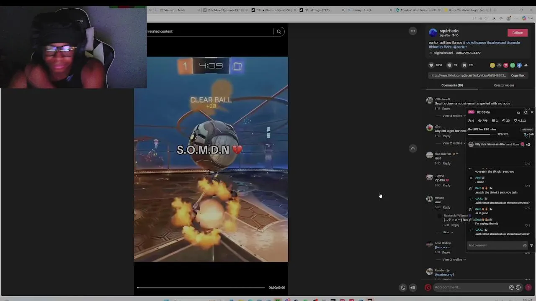The image size is (536, 301).
Task: Click the user avatar beside Add comment
Action: point(428,288)
